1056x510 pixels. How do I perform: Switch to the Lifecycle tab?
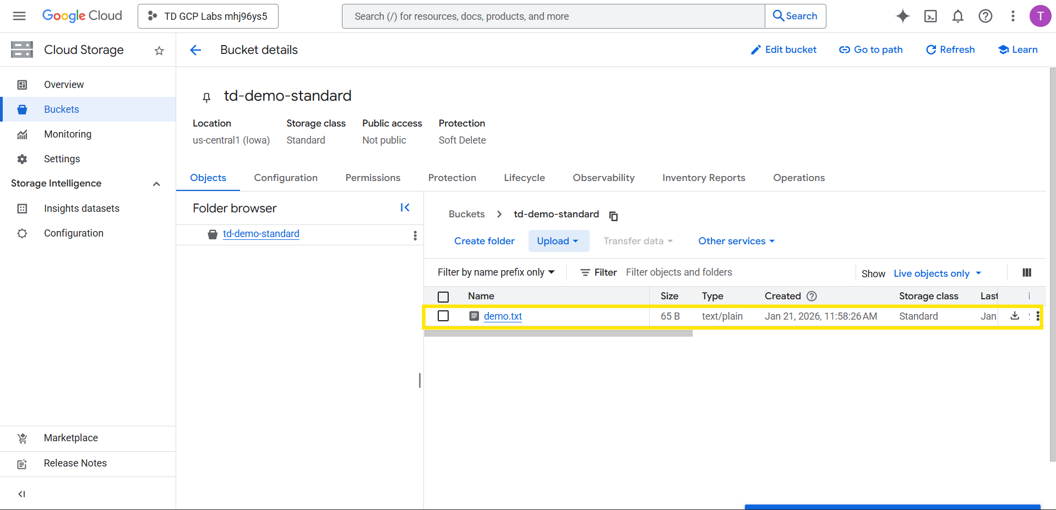point(524,178)
